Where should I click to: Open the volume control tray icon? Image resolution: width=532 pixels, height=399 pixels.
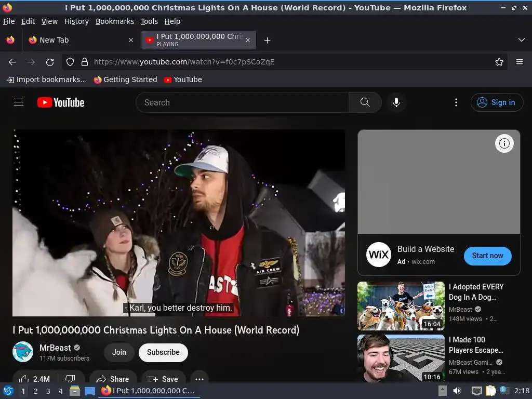click(x=457, y=391)
